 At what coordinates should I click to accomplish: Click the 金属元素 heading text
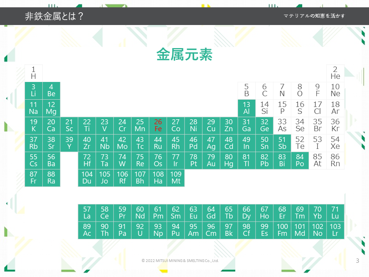(x=184, y=55)
